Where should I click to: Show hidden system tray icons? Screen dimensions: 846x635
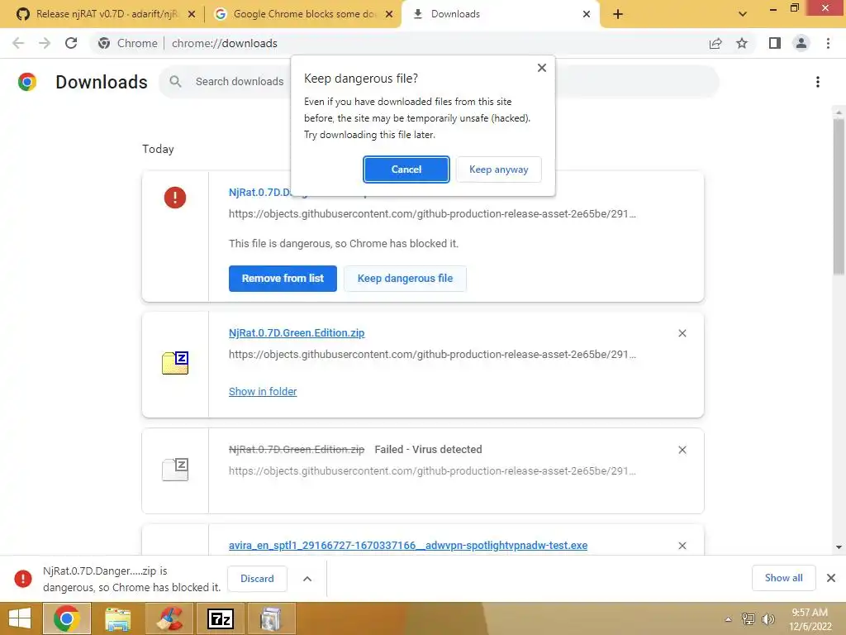(728, 619)
